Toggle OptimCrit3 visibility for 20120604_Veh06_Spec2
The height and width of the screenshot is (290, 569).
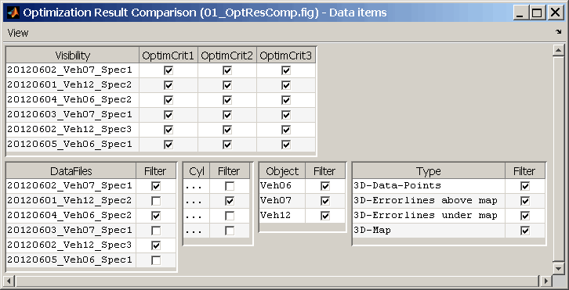pos(286,100)
